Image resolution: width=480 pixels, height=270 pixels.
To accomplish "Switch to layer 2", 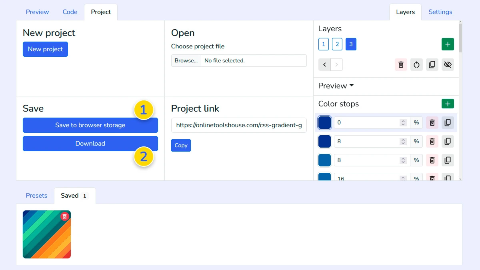I will (337, 44).
